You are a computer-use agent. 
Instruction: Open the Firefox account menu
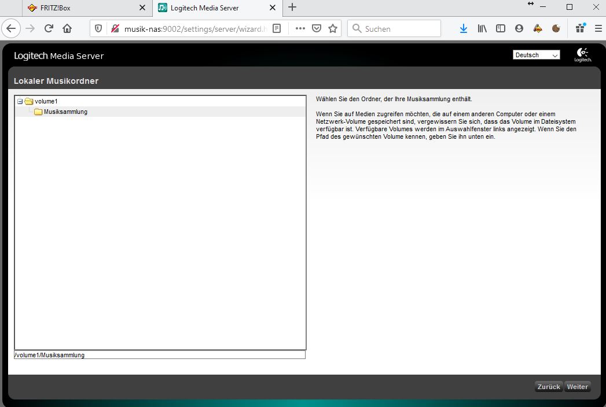click(x=519, y=28)
